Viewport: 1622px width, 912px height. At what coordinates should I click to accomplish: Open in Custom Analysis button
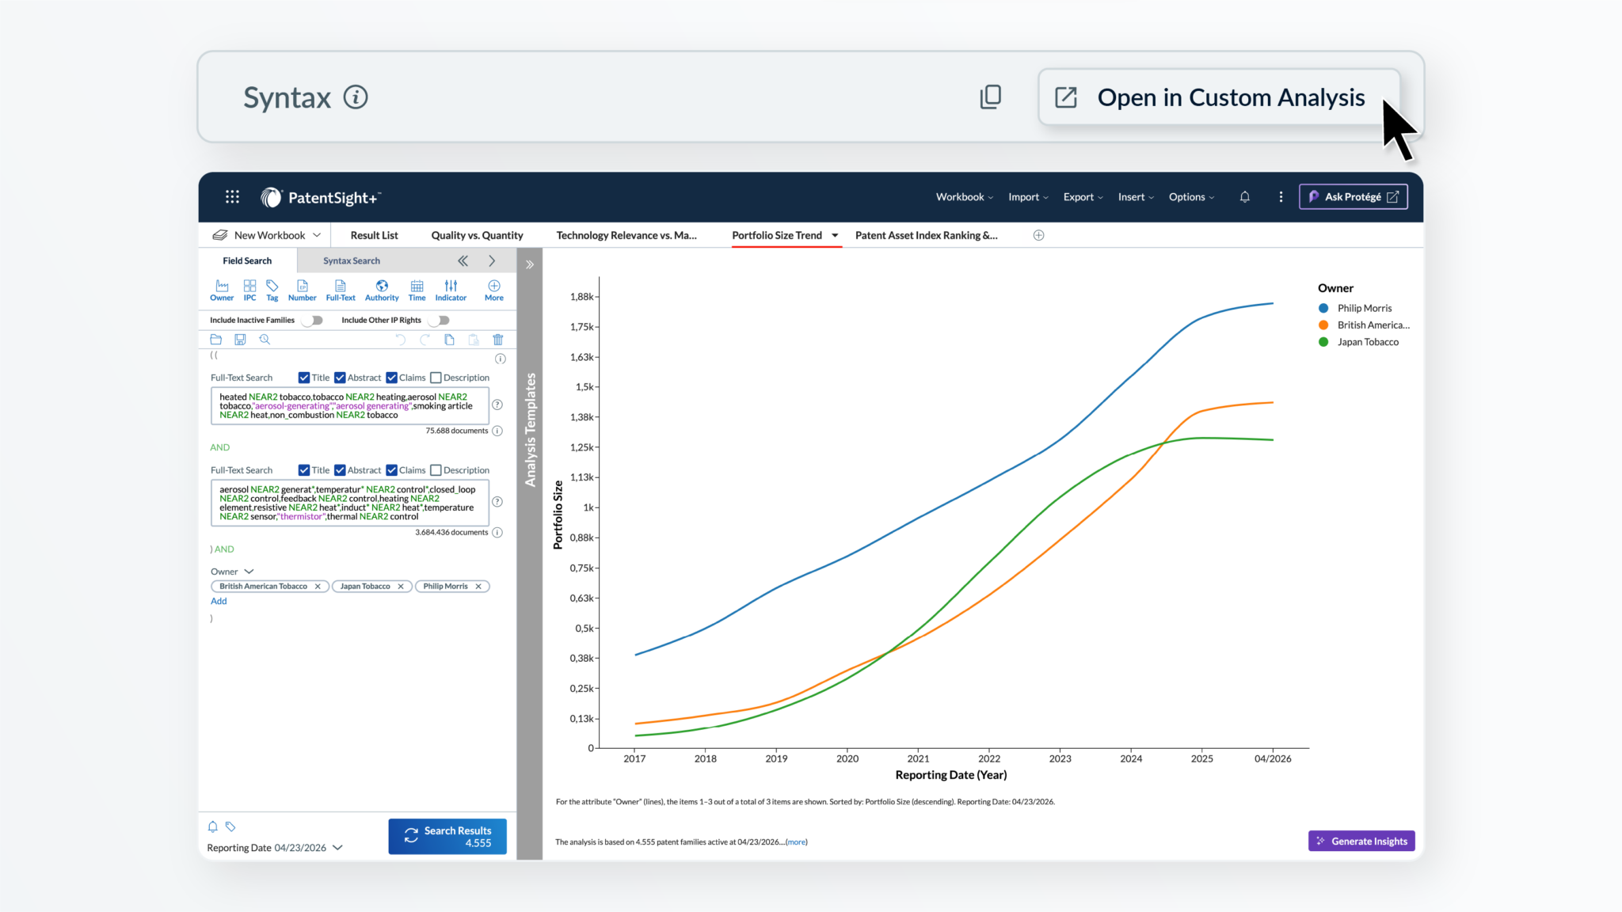tap(1219, 97)
